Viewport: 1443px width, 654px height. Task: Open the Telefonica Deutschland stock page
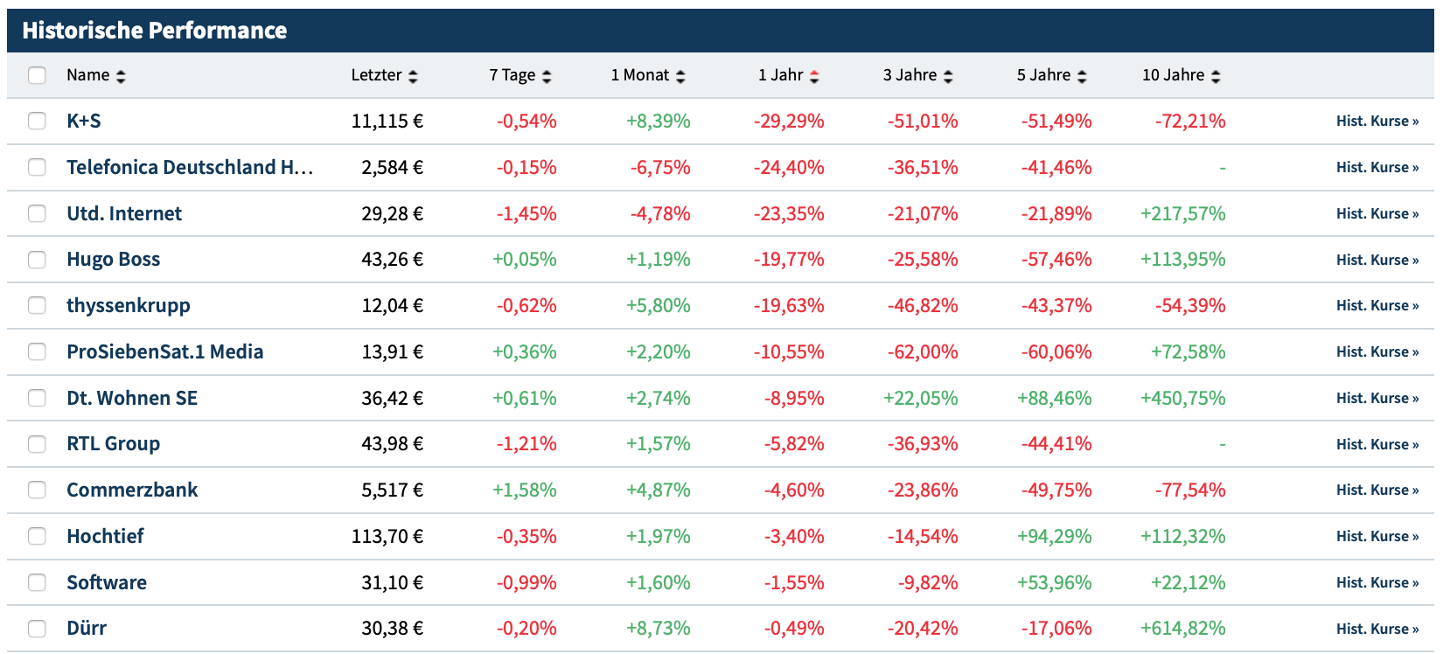click(x=189, y=167)
